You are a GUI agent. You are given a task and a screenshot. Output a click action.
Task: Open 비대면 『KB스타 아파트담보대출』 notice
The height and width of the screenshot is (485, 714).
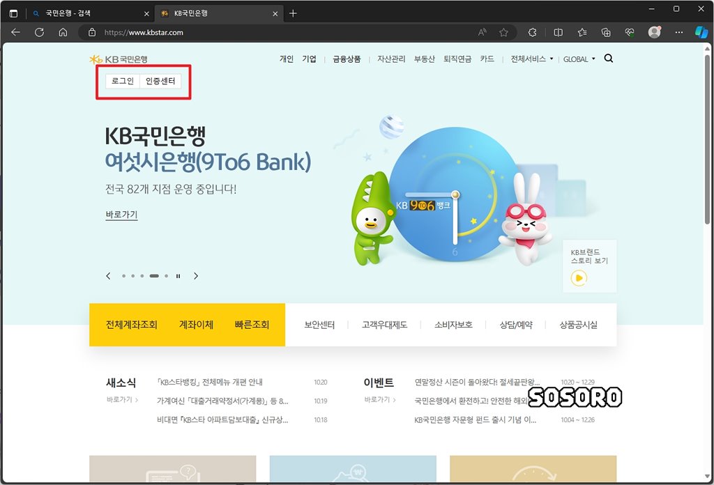(222, 419)
